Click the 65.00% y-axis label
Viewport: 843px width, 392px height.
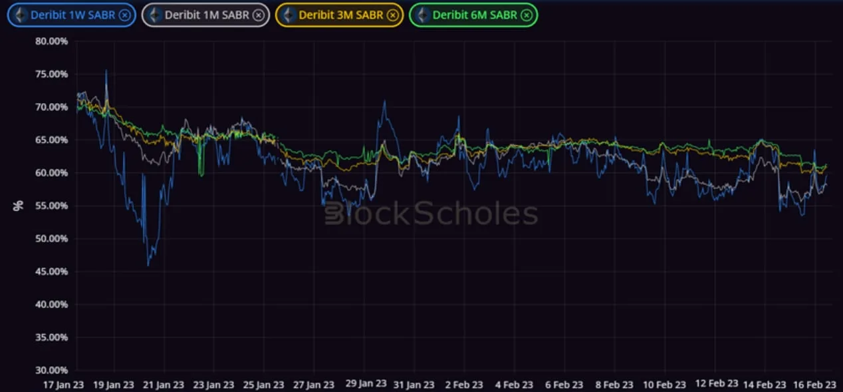coord(52,140)
